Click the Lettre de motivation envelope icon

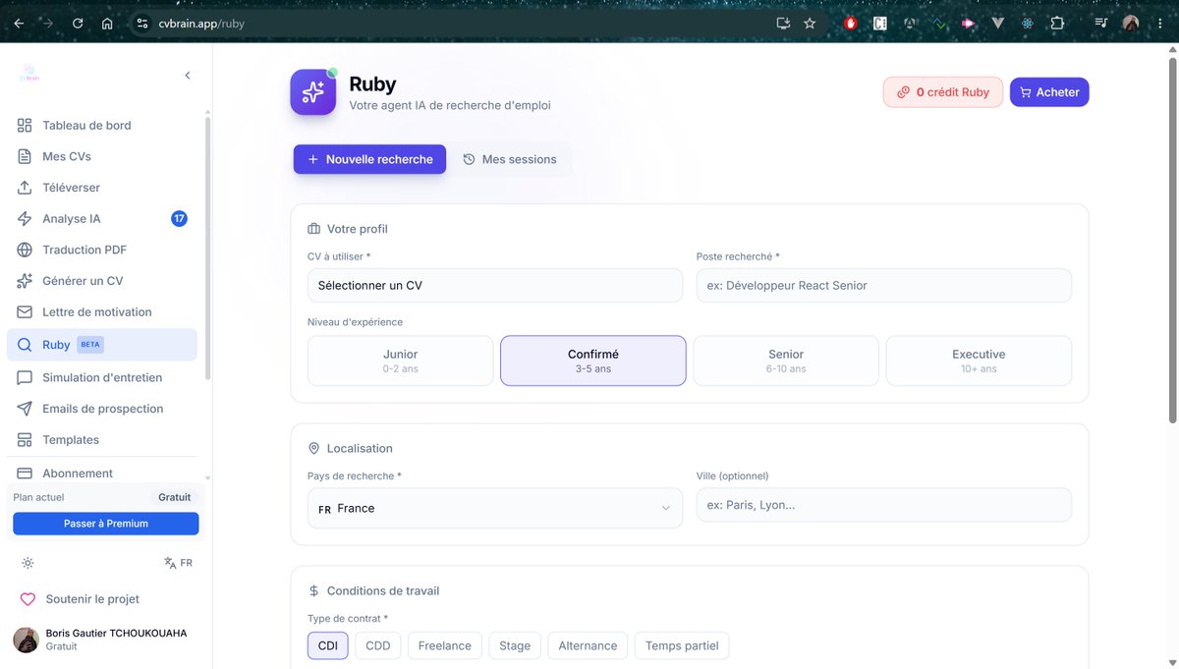pyautogui.click(x=25, y=312)
